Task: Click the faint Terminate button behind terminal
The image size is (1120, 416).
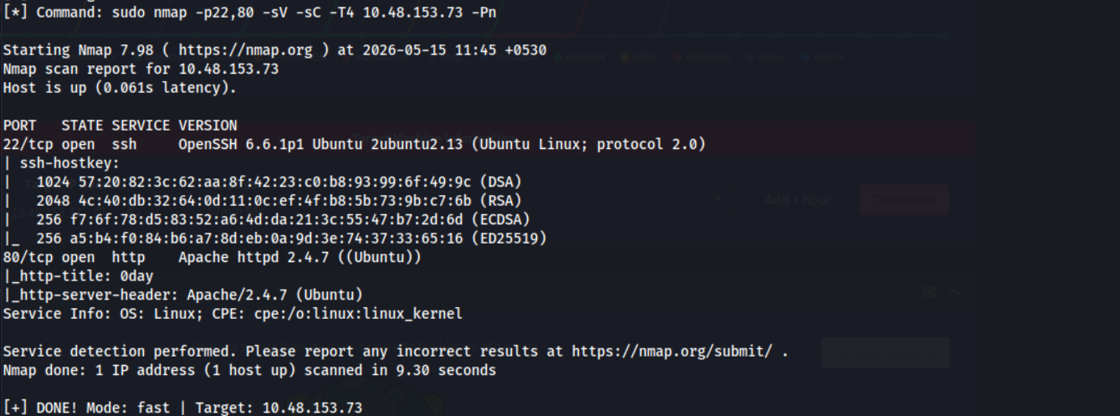Action: (x=904, y=200)
